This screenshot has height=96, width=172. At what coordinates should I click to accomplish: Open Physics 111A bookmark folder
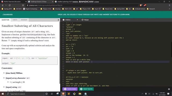(x=46, y=9)
